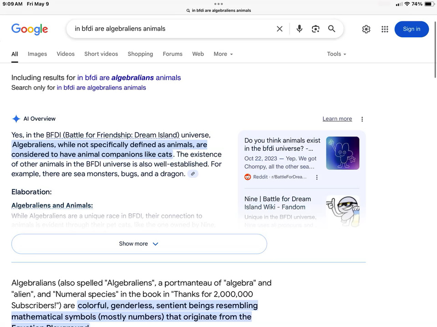Image resolution: width=437 pixels, height=327 pixels.
Task: Expand AI Overview with Show more
Action: coord(139,244)
